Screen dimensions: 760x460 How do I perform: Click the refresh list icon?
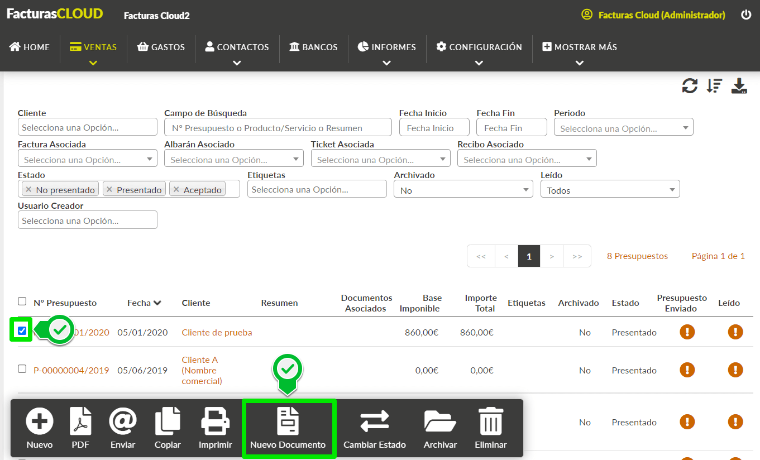click(690, 86)
